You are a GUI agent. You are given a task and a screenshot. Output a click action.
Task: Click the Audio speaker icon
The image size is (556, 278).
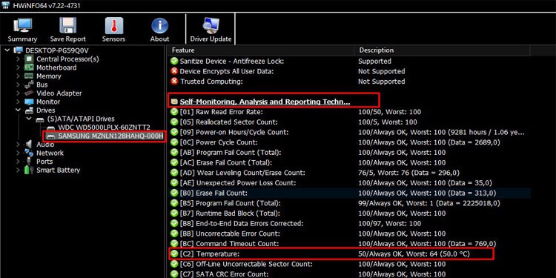click(29, 145)
